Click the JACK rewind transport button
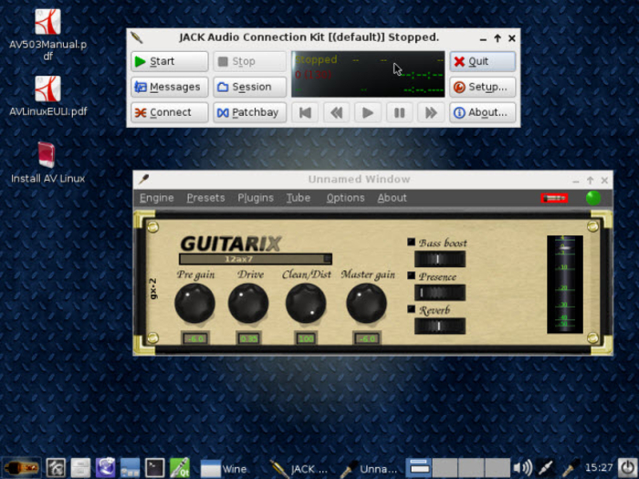 pos(336,113)
